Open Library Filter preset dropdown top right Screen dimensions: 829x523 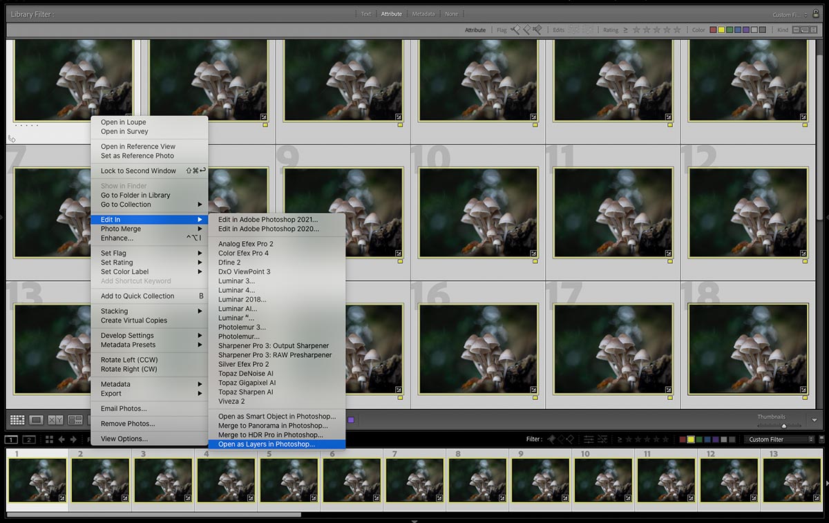coord(787,15)
